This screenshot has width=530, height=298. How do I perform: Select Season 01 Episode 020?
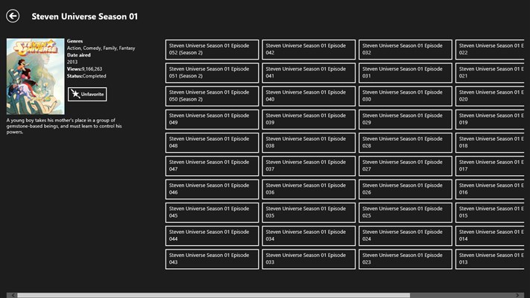click(490, 96)
